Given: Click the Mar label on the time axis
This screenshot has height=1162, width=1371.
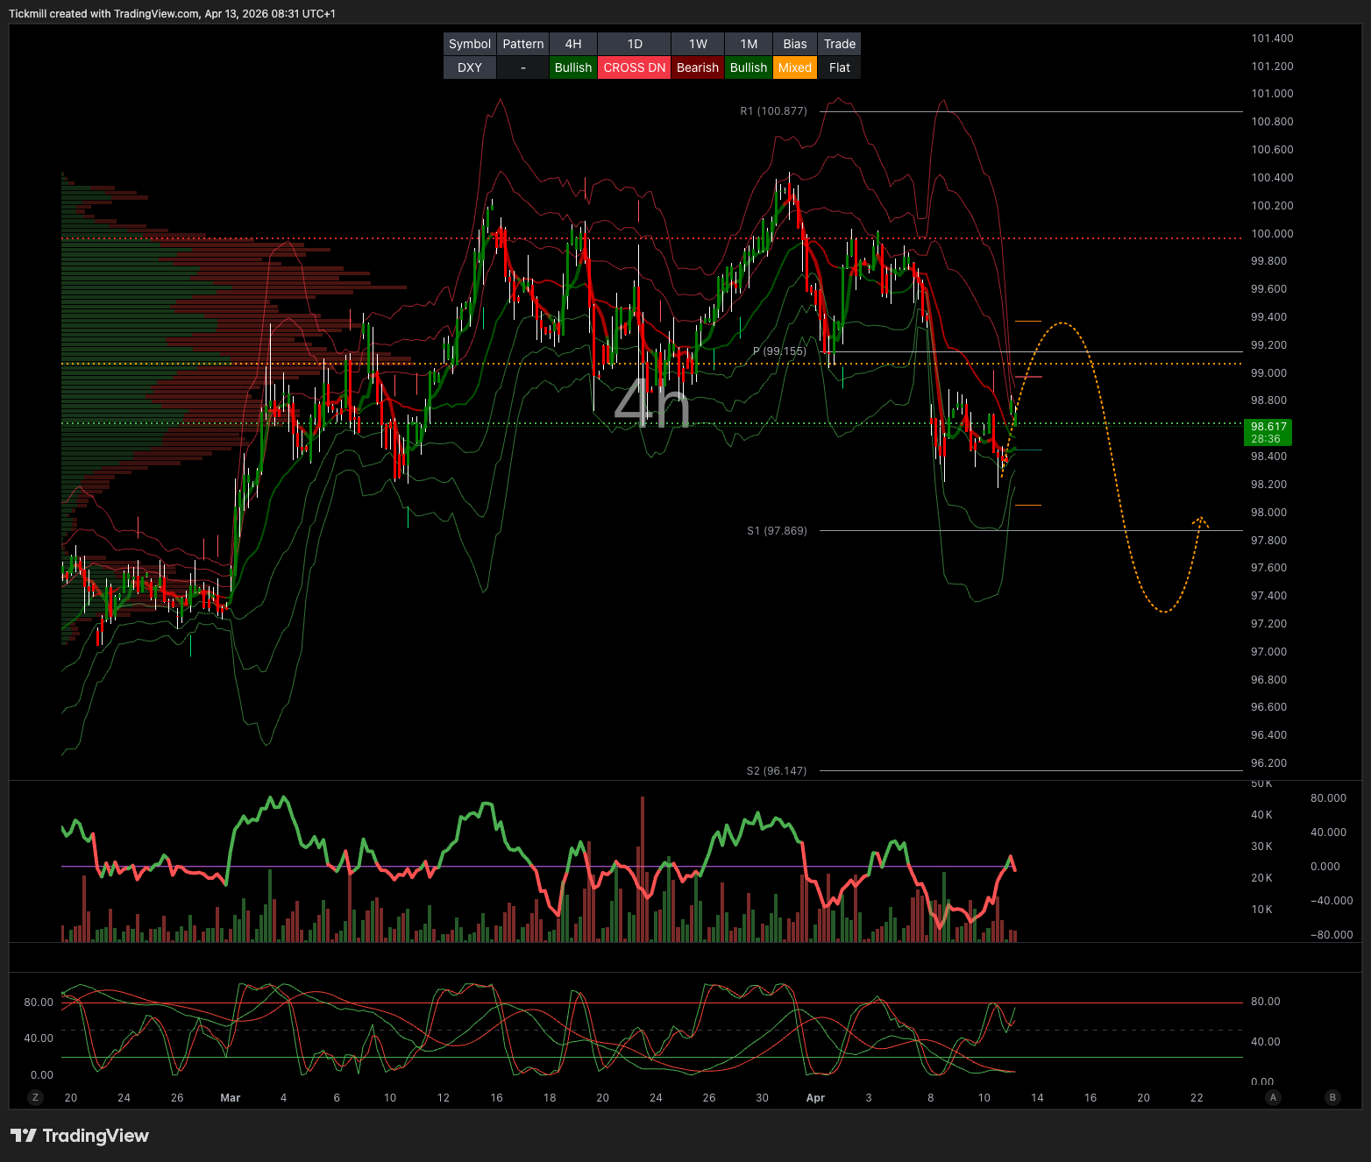Looking at the screenshot, I should [230, 1098].
